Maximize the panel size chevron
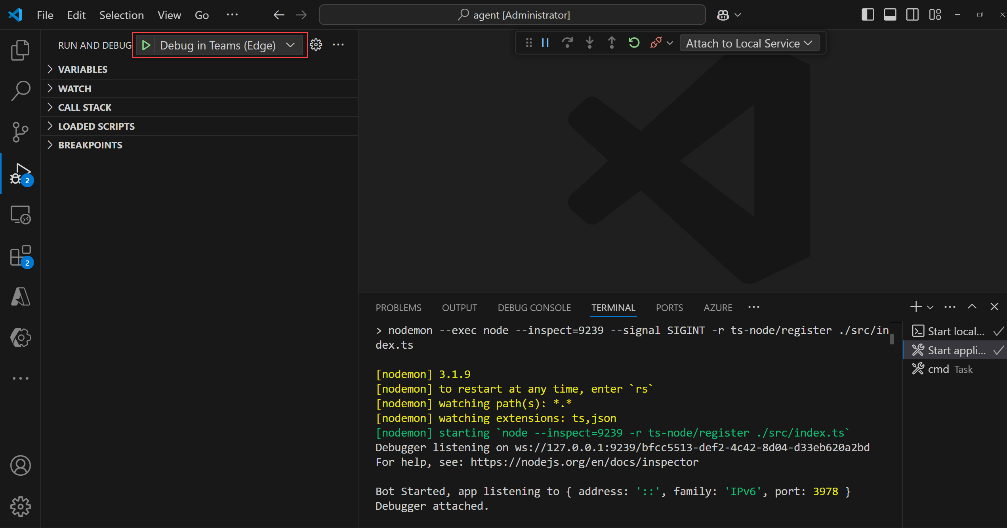 point(972,307)
